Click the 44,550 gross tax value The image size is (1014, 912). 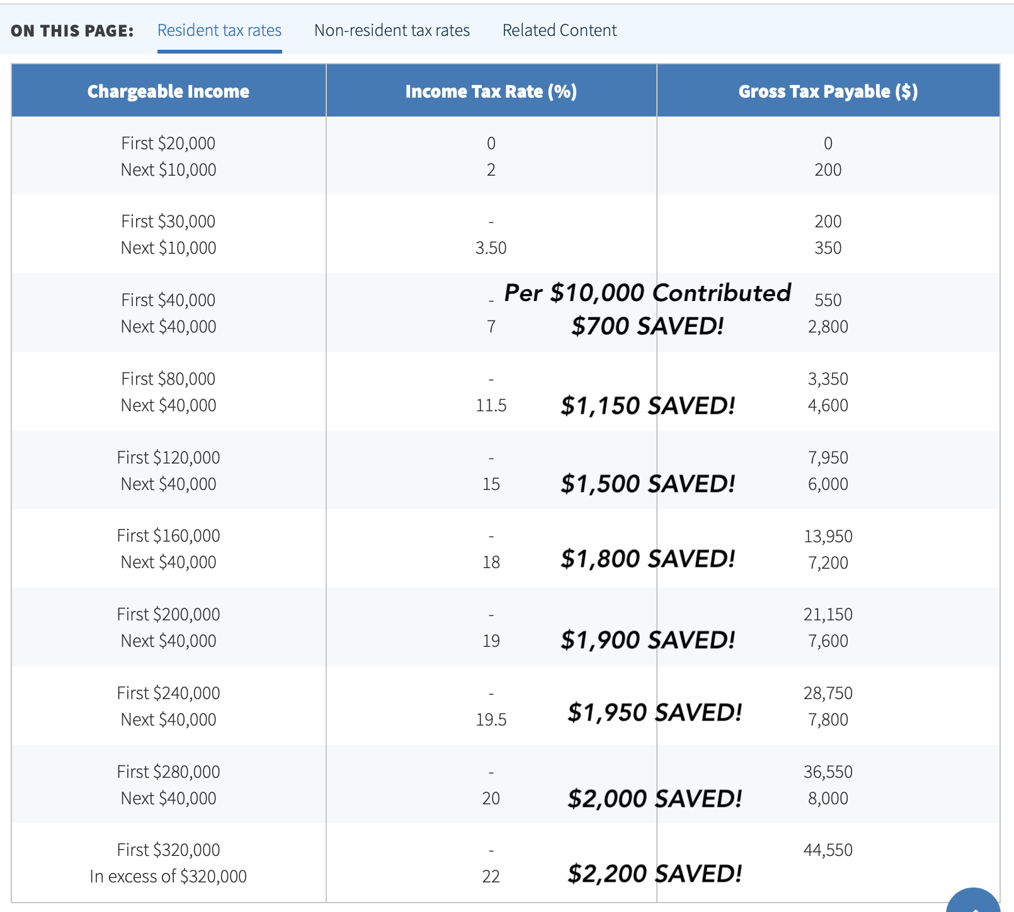click(828, 850)
